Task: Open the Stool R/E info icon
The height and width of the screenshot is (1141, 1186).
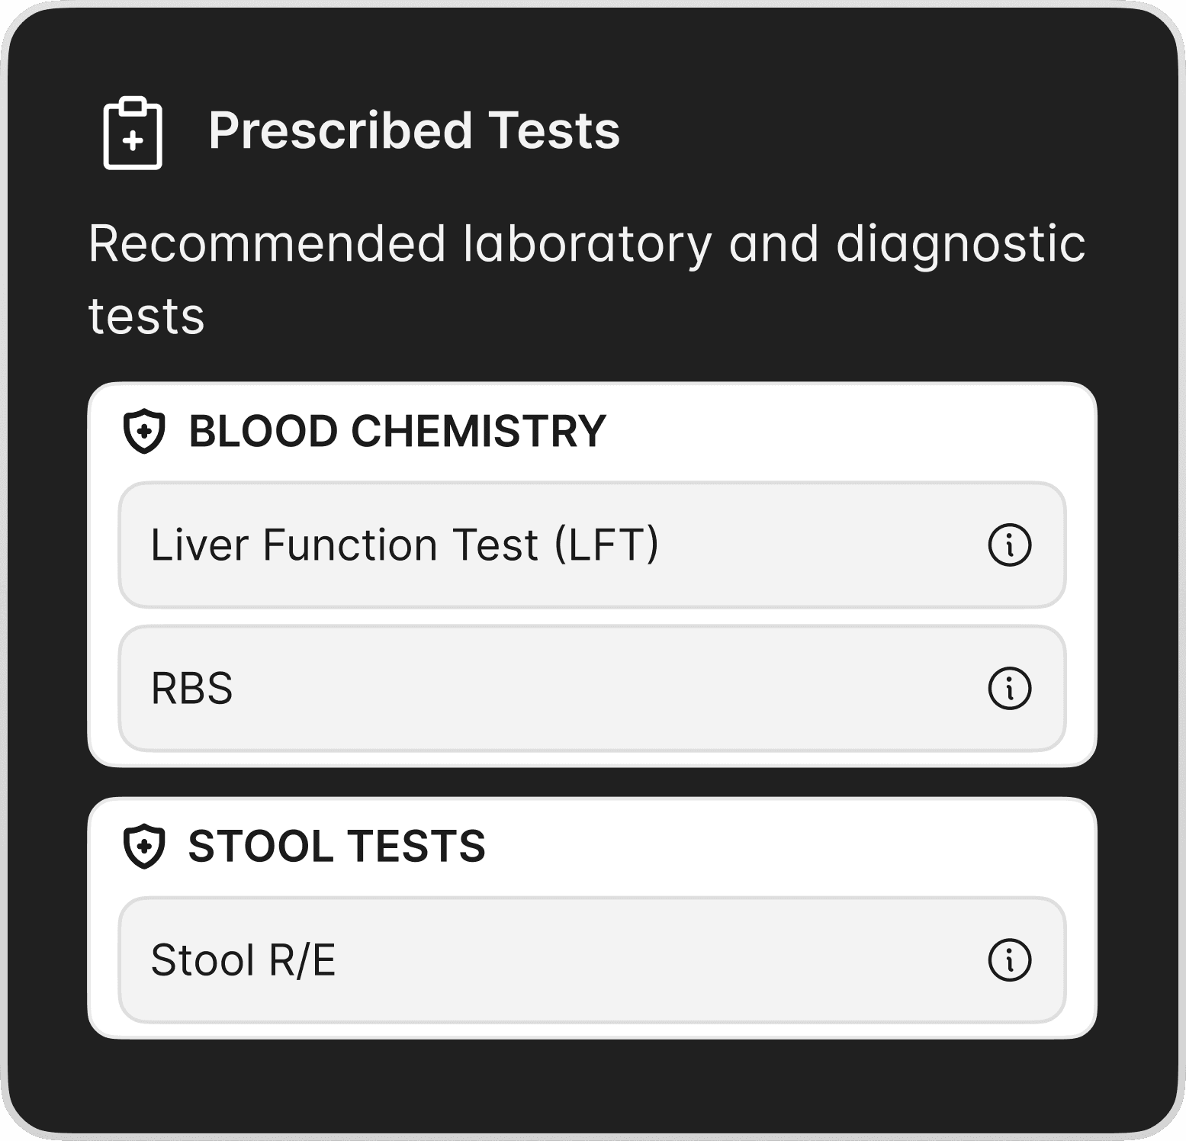Action: click(1009, 960)
